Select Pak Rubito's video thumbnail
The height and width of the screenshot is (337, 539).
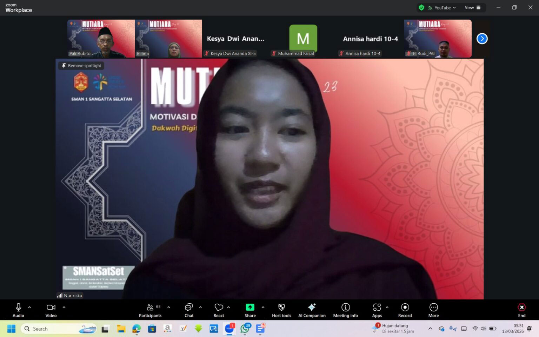101,38
